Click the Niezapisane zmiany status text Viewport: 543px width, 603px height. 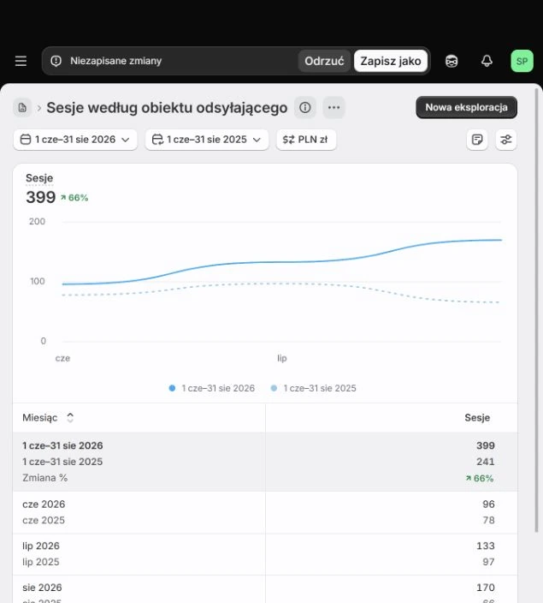116,61
